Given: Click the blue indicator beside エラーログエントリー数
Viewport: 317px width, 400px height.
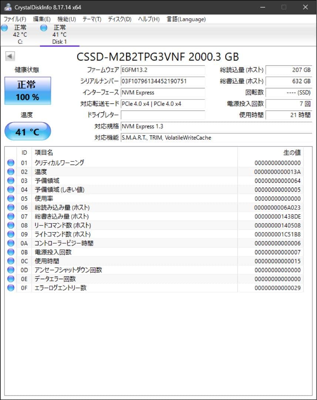Looking at the screenshot, I should click(x=10, y=288).
